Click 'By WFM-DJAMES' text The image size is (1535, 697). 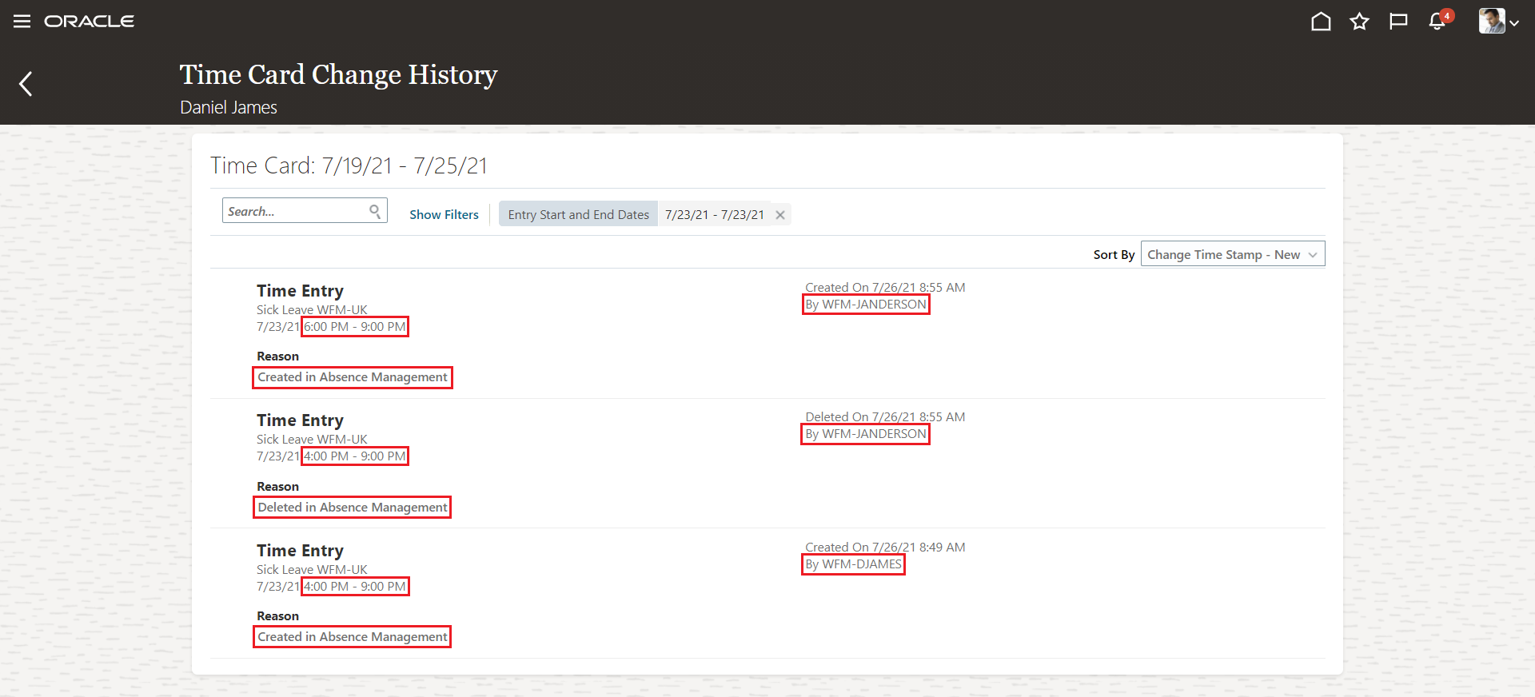[853, 564]
